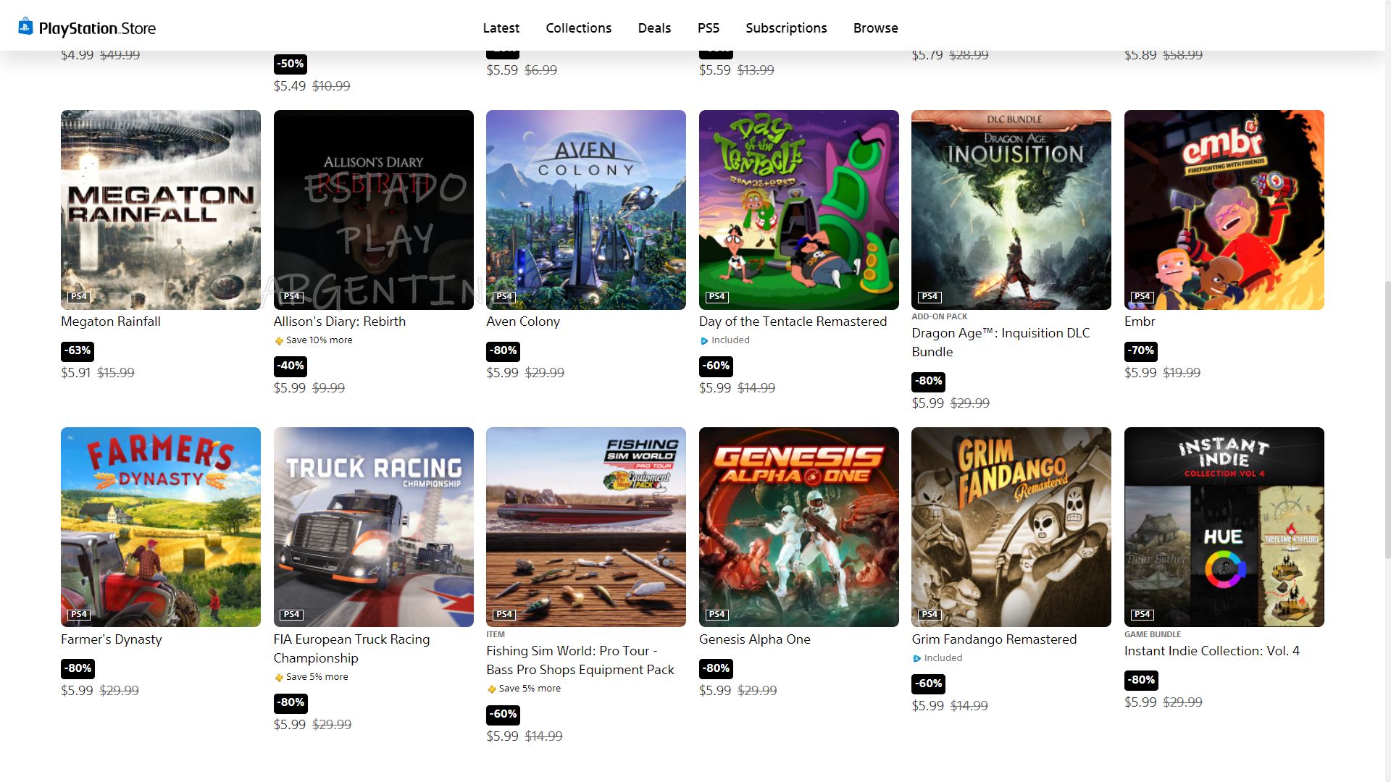Open Dragon Age Inquisition DLC Bundle cover
The height and width of the screenshot is (782, 1391).
[x=1011, y=210]
